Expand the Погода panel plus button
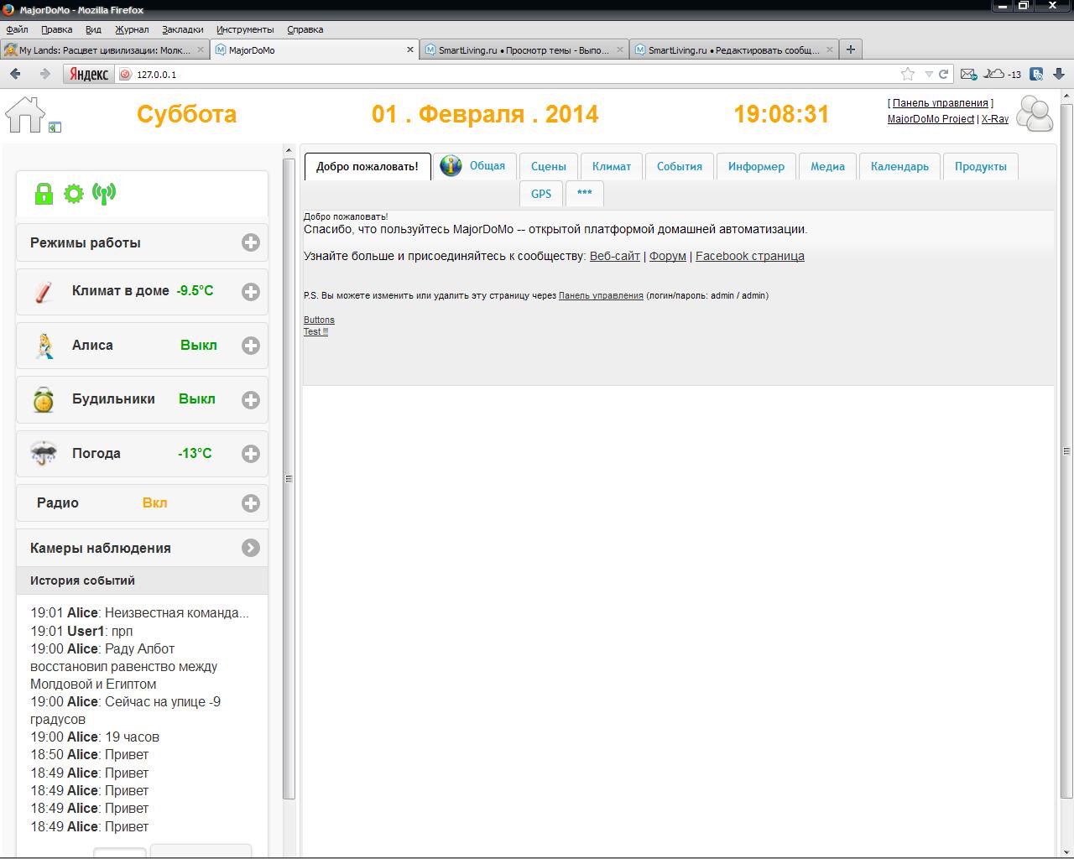The width and height of the screenshot is (1074, 859). pyautogui.click(x=250, y=454)
